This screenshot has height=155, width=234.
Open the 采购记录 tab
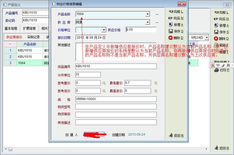click(34, 37)
